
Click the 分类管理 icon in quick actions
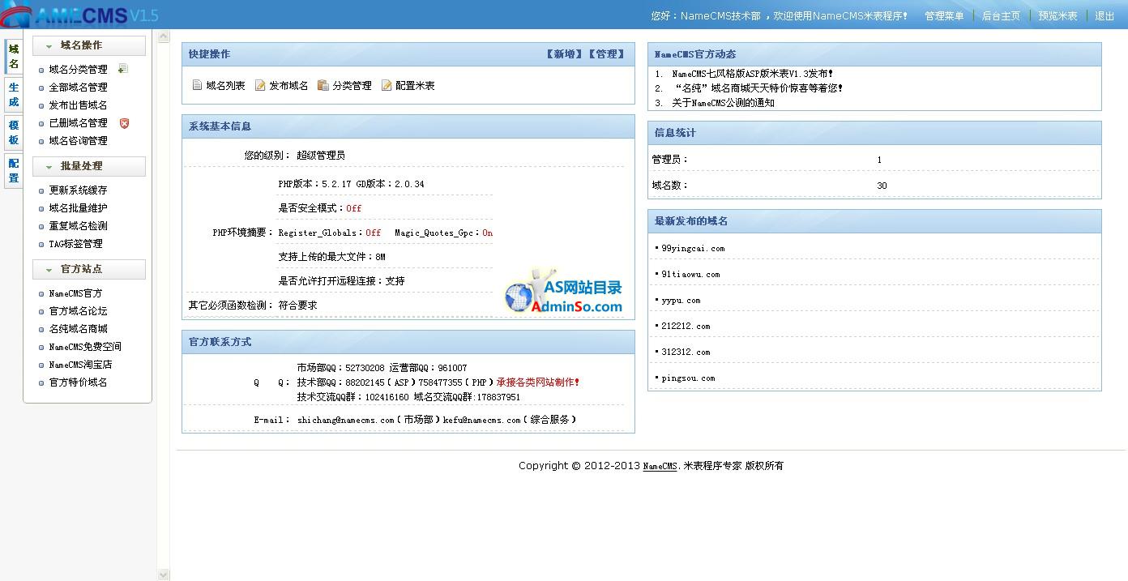click(323, 85)
